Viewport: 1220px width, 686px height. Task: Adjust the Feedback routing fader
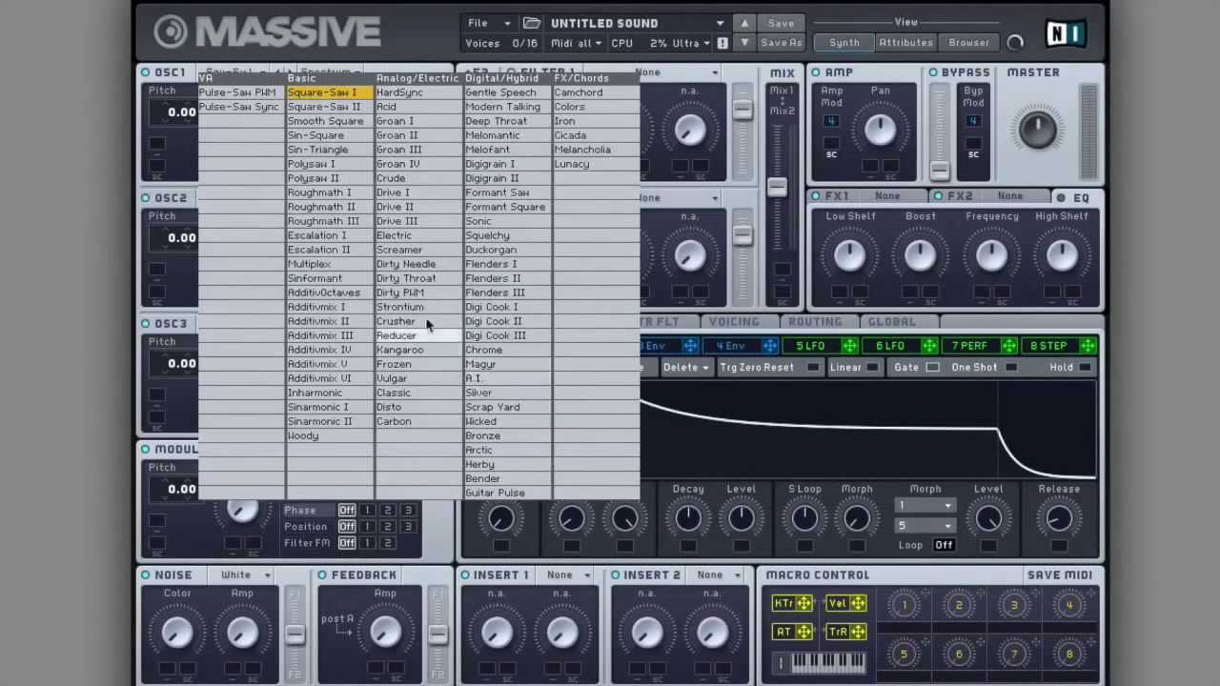(x=437, y=635)
